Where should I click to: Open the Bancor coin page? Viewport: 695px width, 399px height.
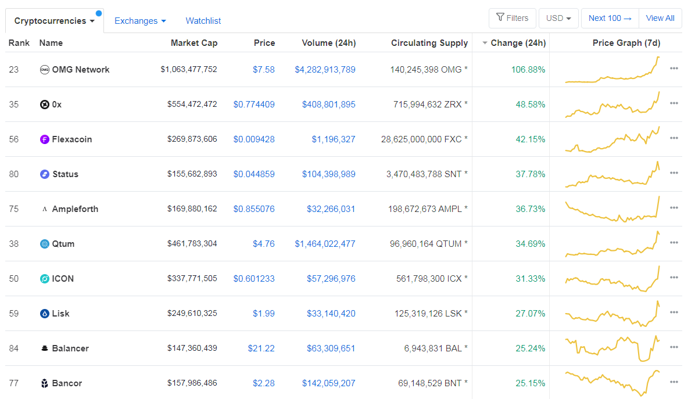[67, 383]
